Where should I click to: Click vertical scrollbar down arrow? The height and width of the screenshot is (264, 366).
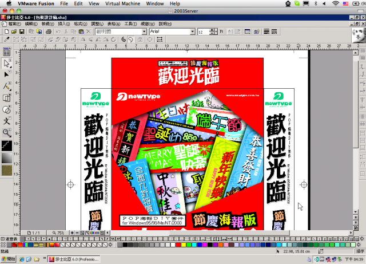[x=356, y=212]
